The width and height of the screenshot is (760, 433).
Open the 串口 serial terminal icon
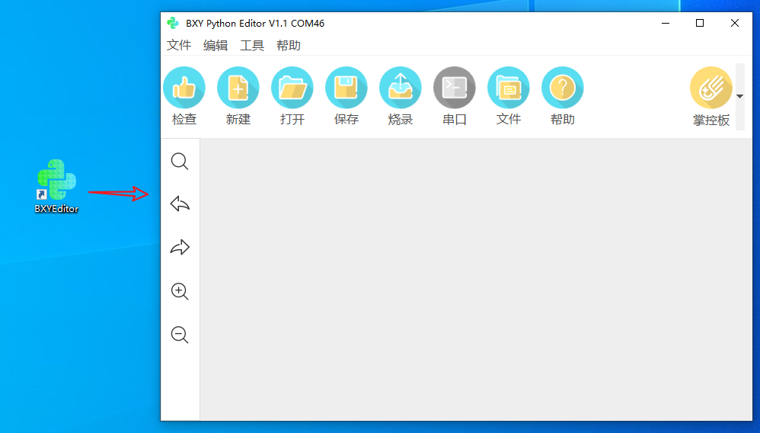coord(454,88)
